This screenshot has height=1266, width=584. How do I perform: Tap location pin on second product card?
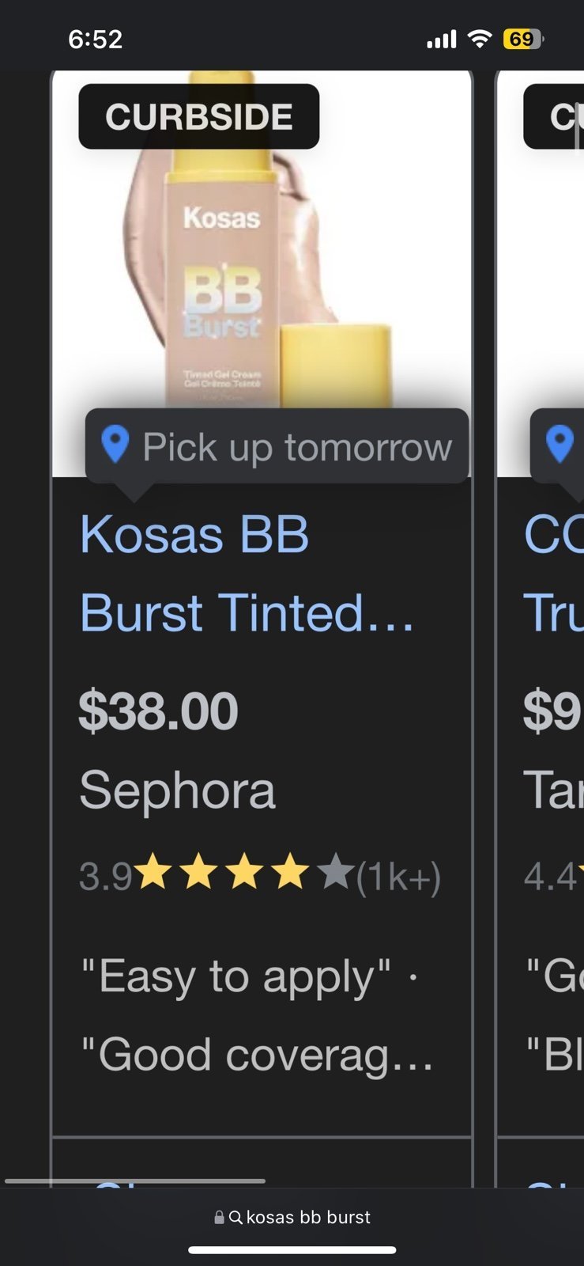click(x=560, y=445)
